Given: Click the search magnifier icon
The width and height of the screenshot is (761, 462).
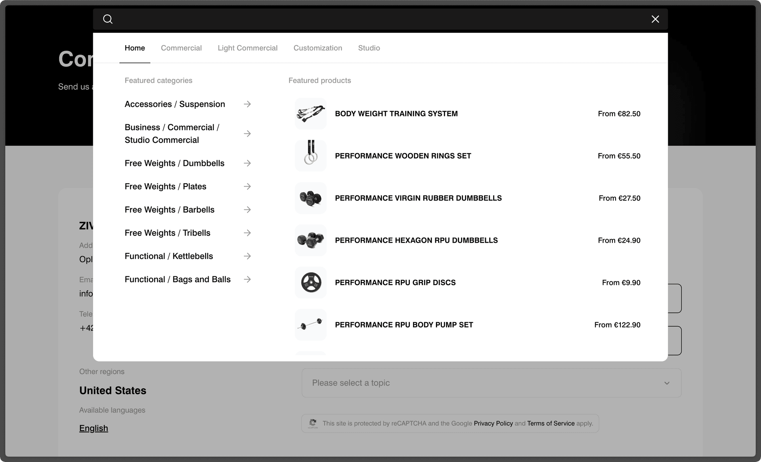Looking at the screenshot, I should coord(108,19).
